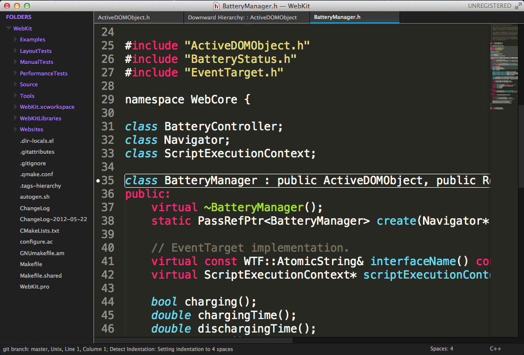This screenshot has height=355, width=524.
Task: Open the WebKit.pro file
Action: [x=34, y=287]
